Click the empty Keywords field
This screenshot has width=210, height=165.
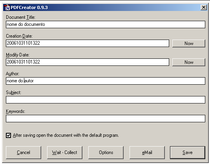106,118
